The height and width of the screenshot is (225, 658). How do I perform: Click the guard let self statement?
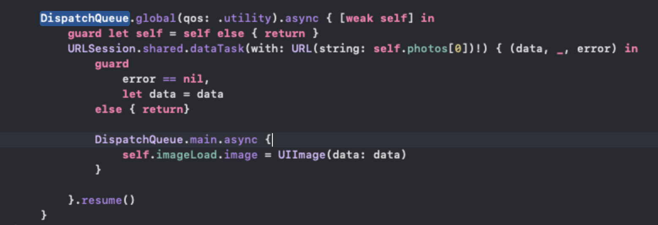click(193, 34)
